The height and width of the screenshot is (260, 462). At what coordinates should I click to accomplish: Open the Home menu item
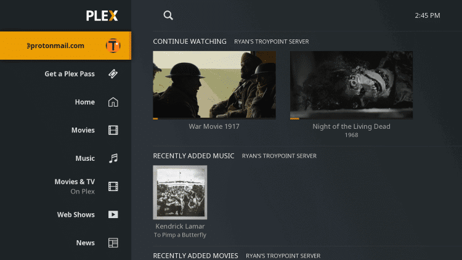click(84, 102)
